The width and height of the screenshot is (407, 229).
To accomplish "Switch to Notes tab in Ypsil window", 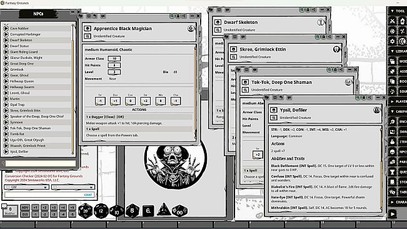I will pos(386,149).
